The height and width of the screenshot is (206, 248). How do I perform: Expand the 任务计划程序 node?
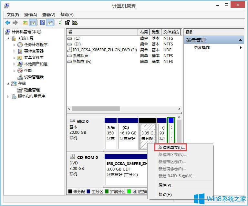click(x=14, y=45)
